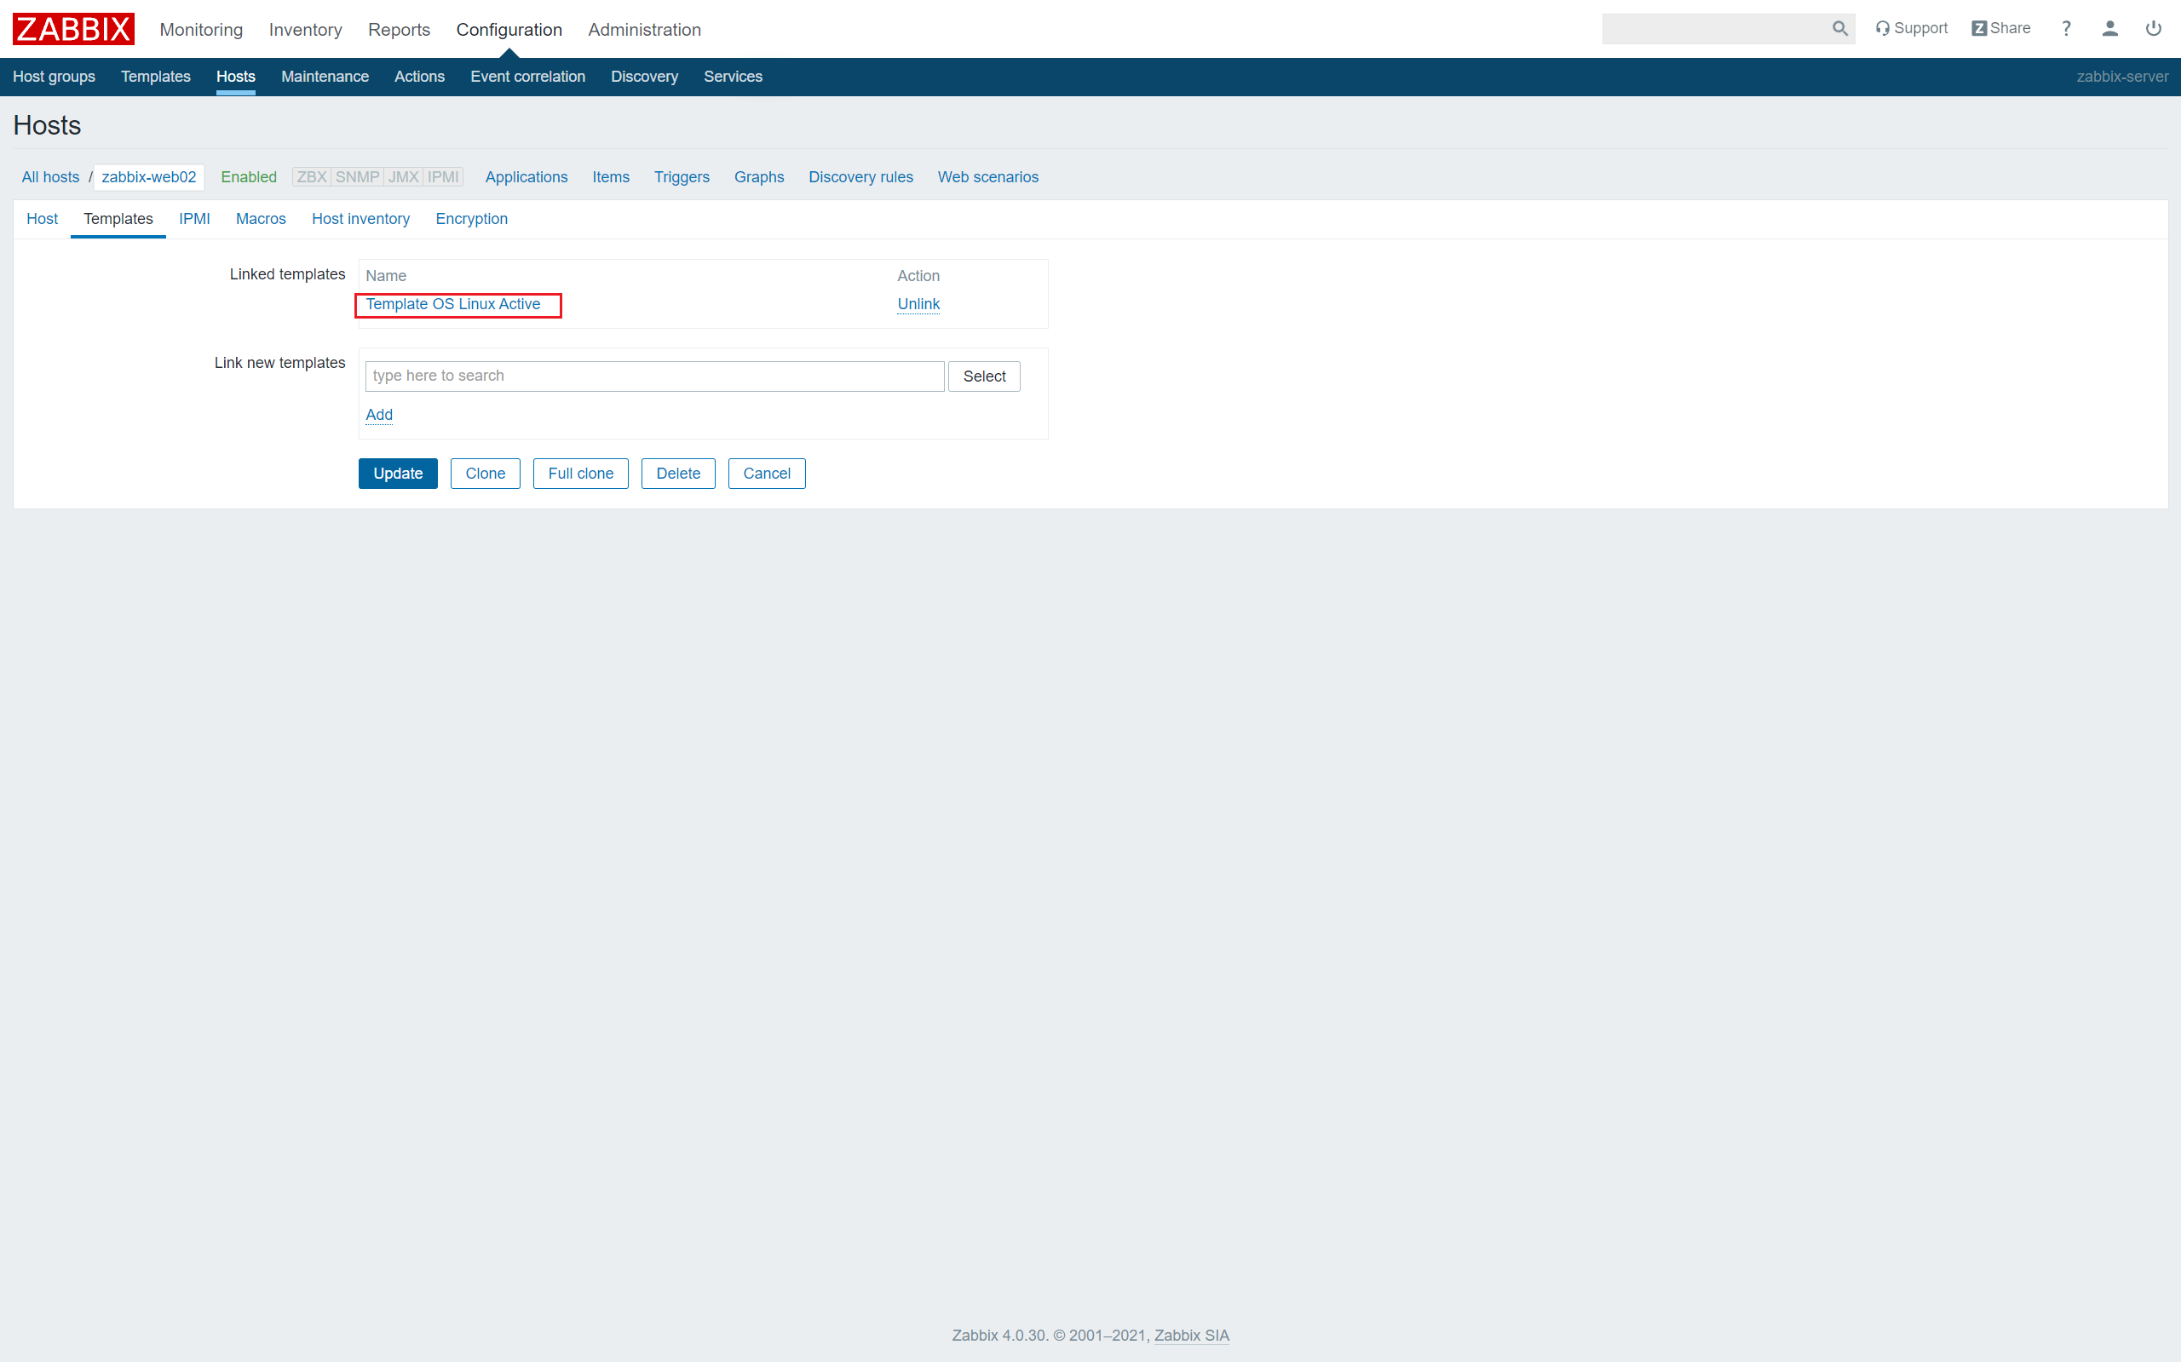The image size is (2181, 1362).
Task: Click the Update button
Action: [398, 474]
